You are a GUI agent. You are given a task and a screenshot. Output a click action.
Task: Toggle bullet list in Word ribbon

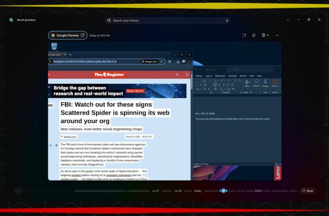tap(215, 81)
